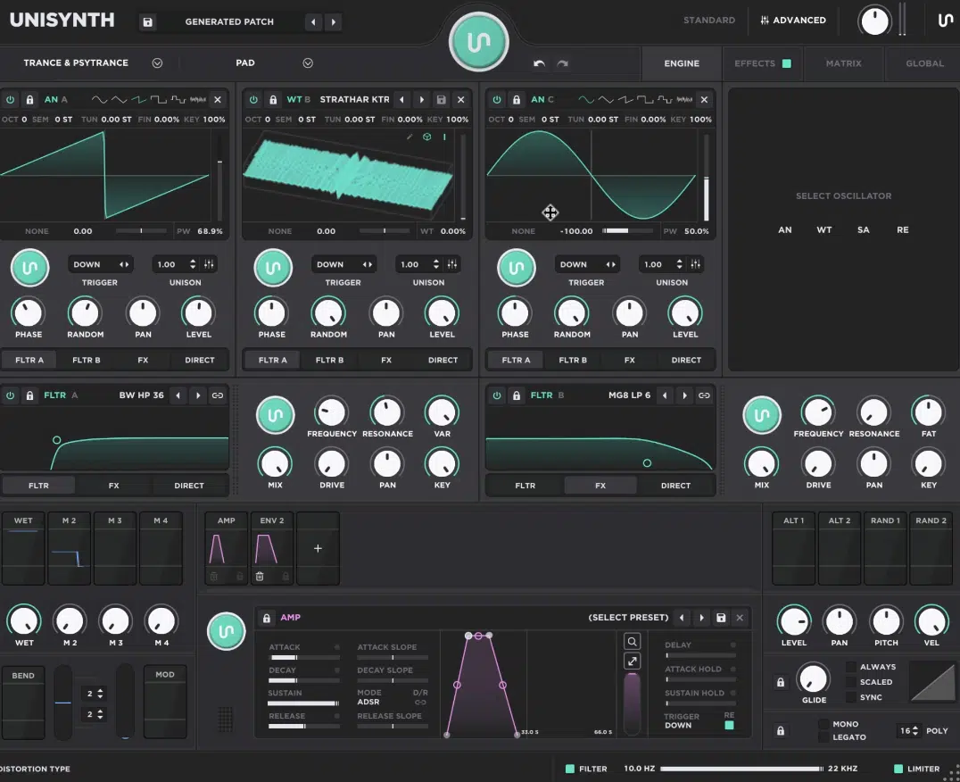Screen dimensions: 960x782
Task: Select the FX routing tab under oscillator AN A
Action: coord(143,360)
